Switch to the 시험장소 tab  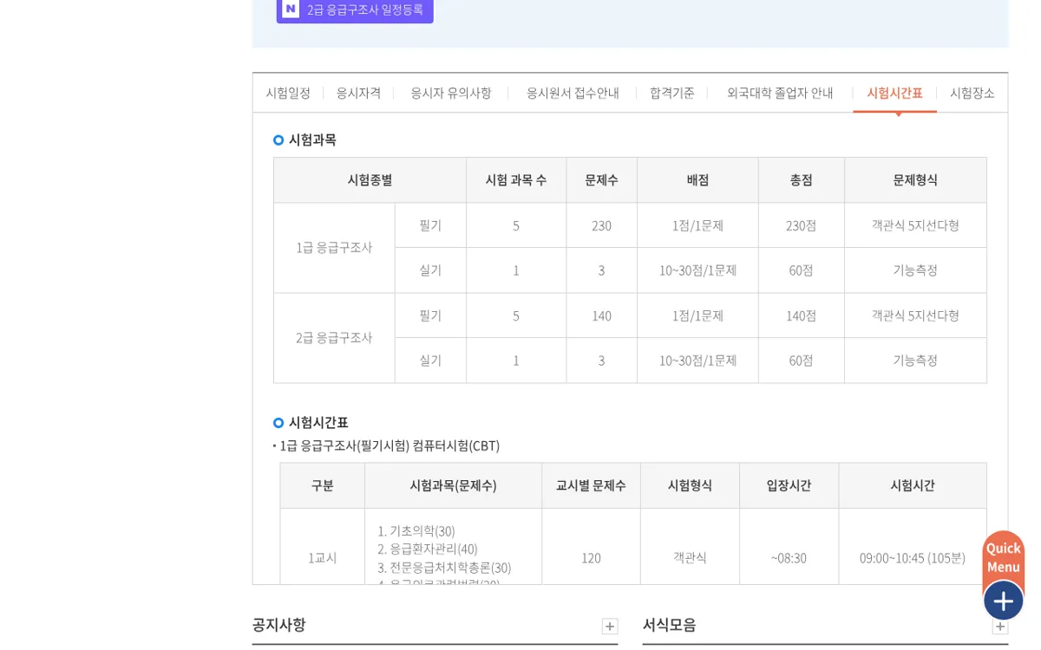[x=972, y=93]
